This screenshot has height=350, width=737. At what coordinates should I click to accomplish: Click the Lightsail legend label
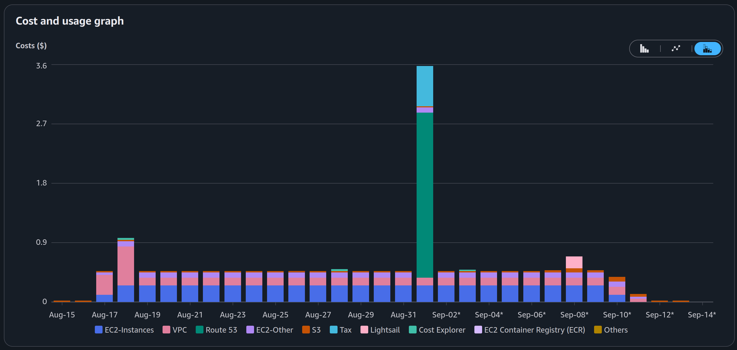(385, 330)
